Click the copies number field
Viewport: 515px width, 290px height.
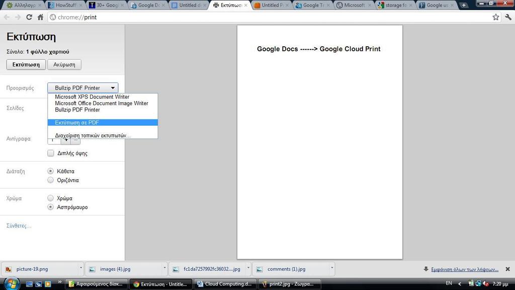(x=54, y=141)
